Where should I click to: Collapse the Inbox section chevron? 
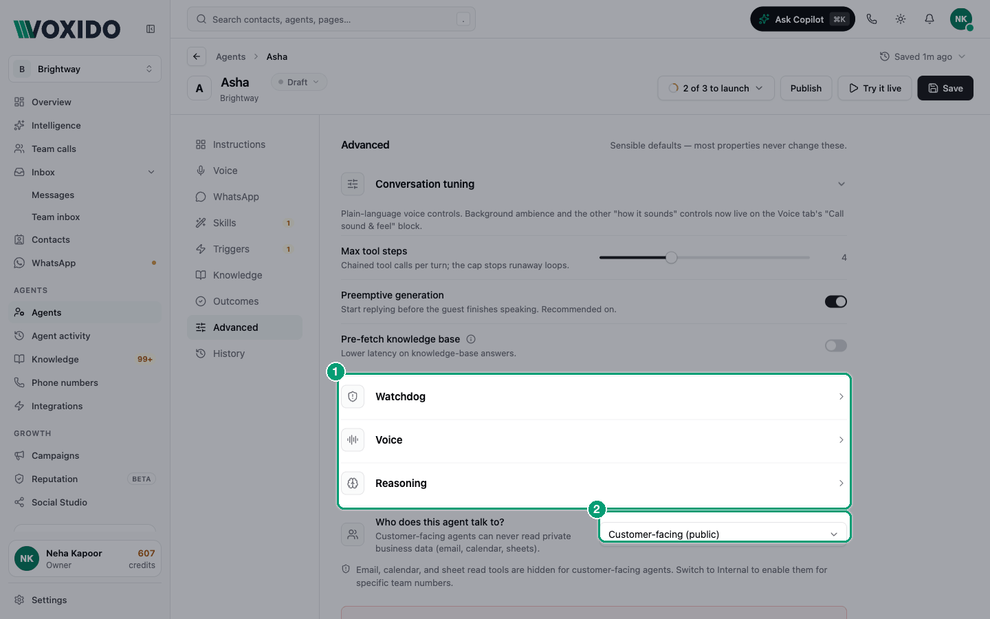coord(151,172)
